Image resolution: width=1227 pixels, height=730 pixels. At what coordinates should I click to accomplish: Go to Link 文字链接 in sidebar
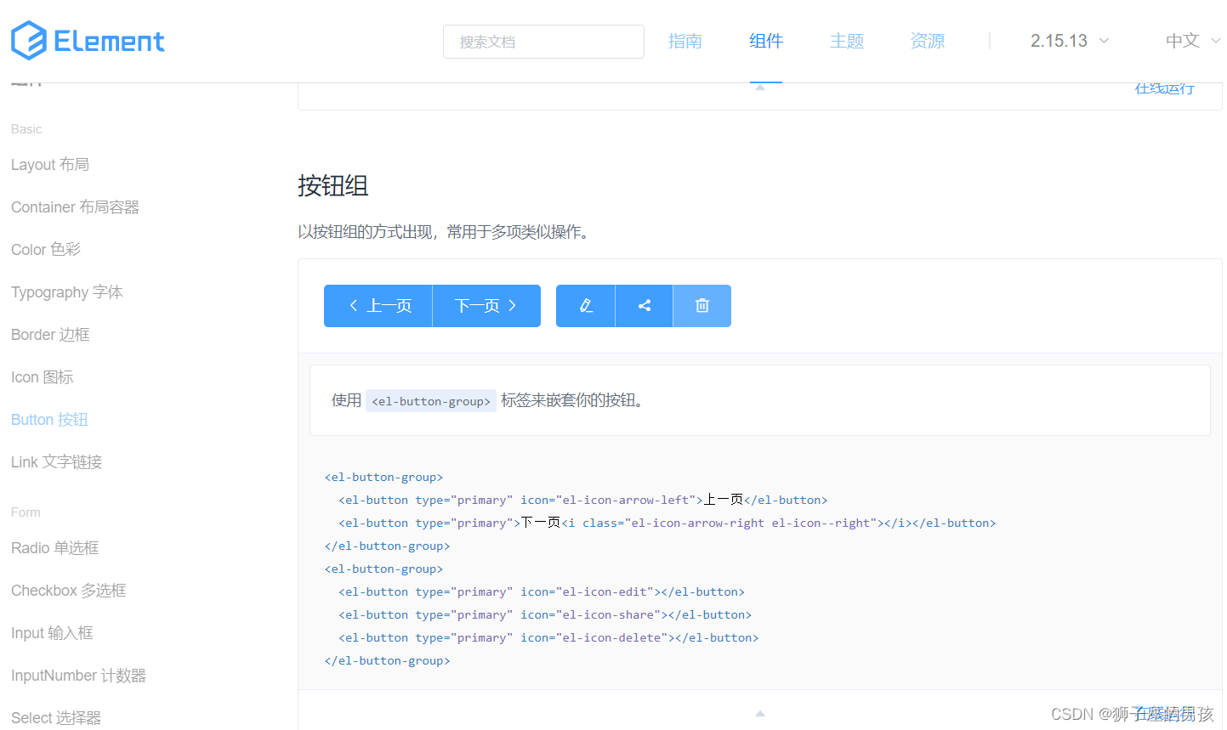pyautogui.click(x=57, y=462)
